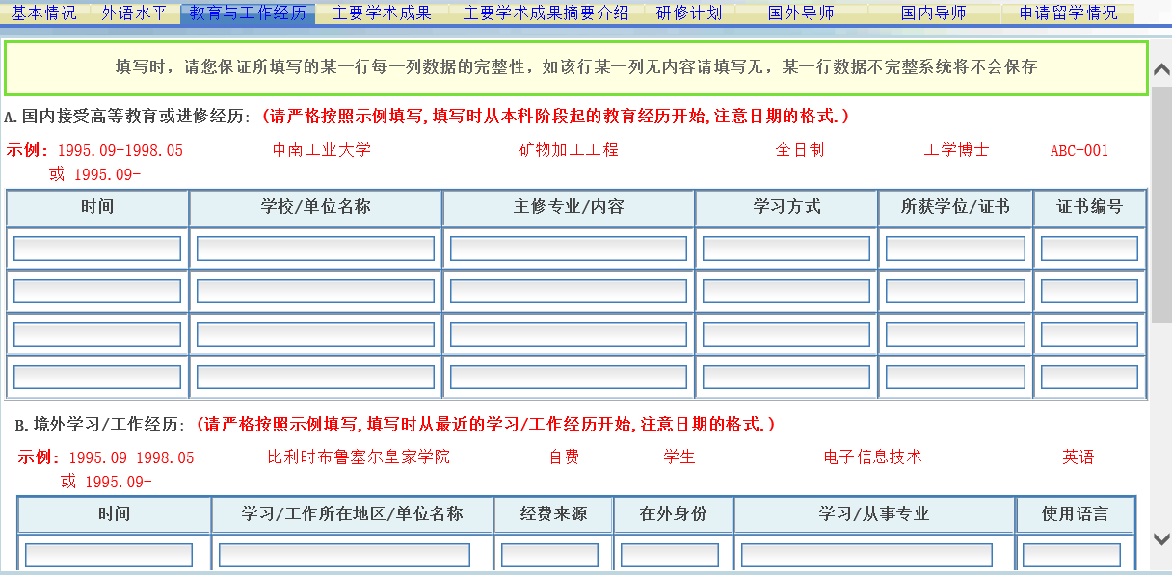Screen dimensions: 1172x575
Task: Click the first 时间 input in section A
Action: pyautogui.click(x=96, y=248)
